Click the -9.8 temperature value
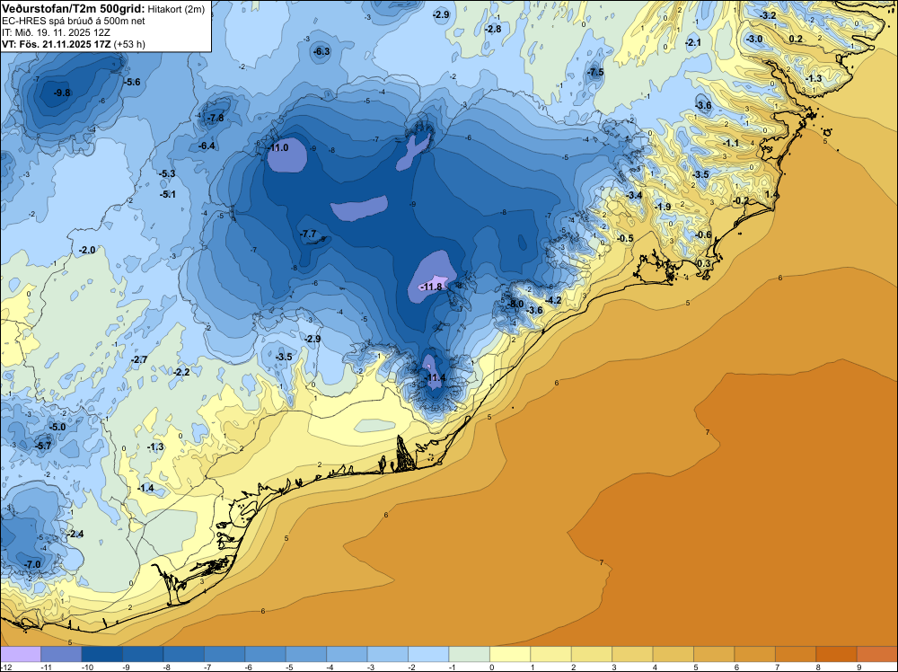 [62, 93]
